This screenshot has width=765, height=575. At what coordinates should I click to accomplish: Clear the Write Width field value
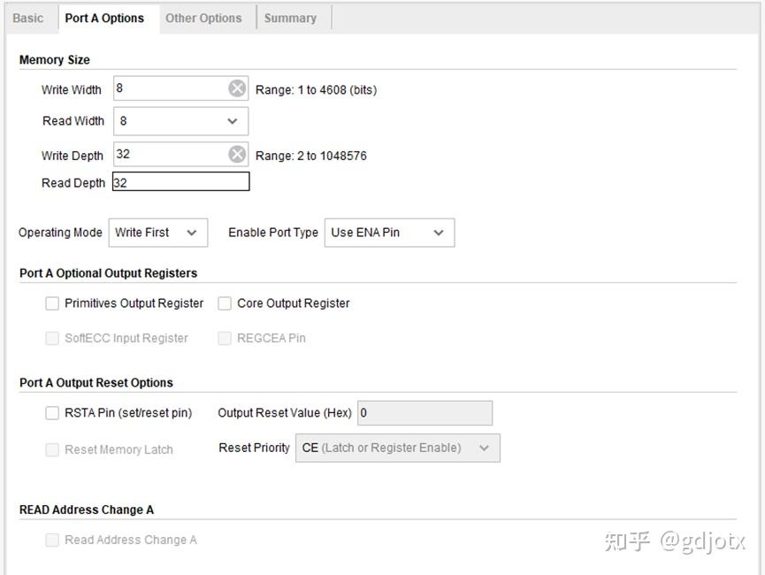pyautogui.click(x=237, y=88)
